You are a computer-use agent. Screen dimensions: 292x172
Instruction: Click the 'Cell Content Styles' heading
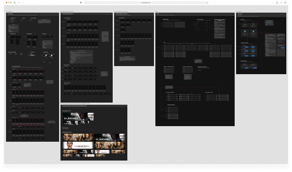click(x=200, y=19)
